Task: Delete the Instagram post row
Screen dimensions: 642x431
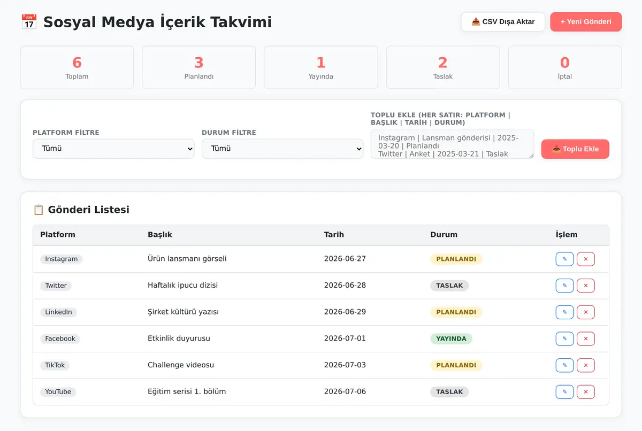Action: click(586, 259)
